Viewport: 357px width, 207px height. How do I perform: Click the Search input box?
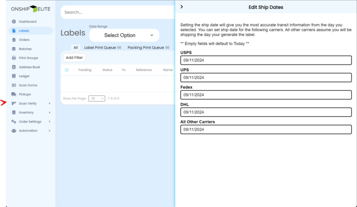118,12
